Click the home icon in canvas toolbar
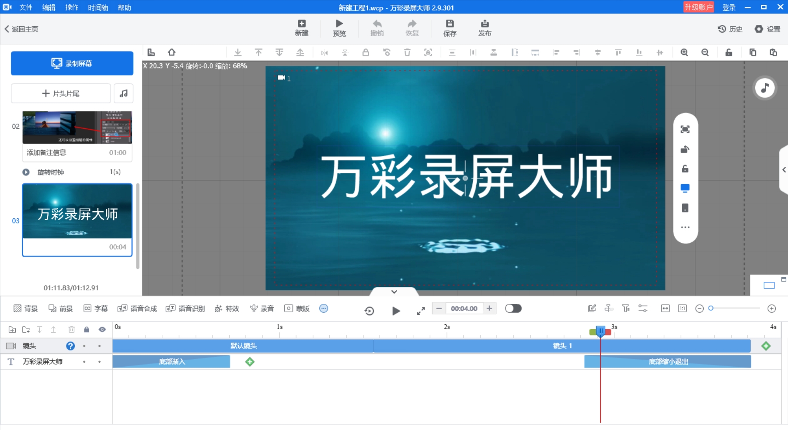Viewport: 788px width, 430px height. pos(172,52)
